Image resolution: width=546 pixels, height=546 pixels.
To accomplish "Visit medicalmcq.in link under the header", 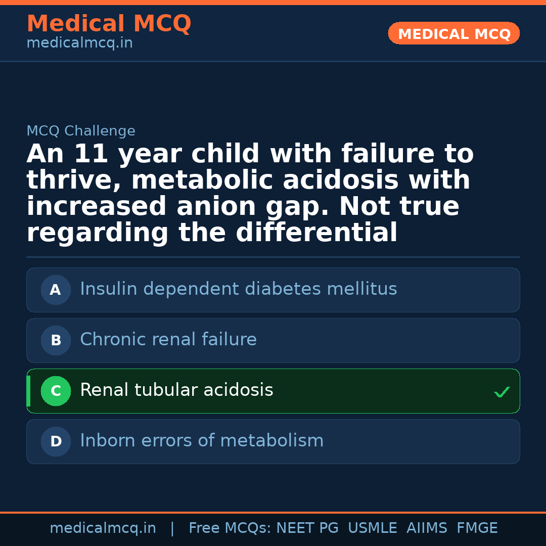I will pyautogui.click(x=79, y=43).
